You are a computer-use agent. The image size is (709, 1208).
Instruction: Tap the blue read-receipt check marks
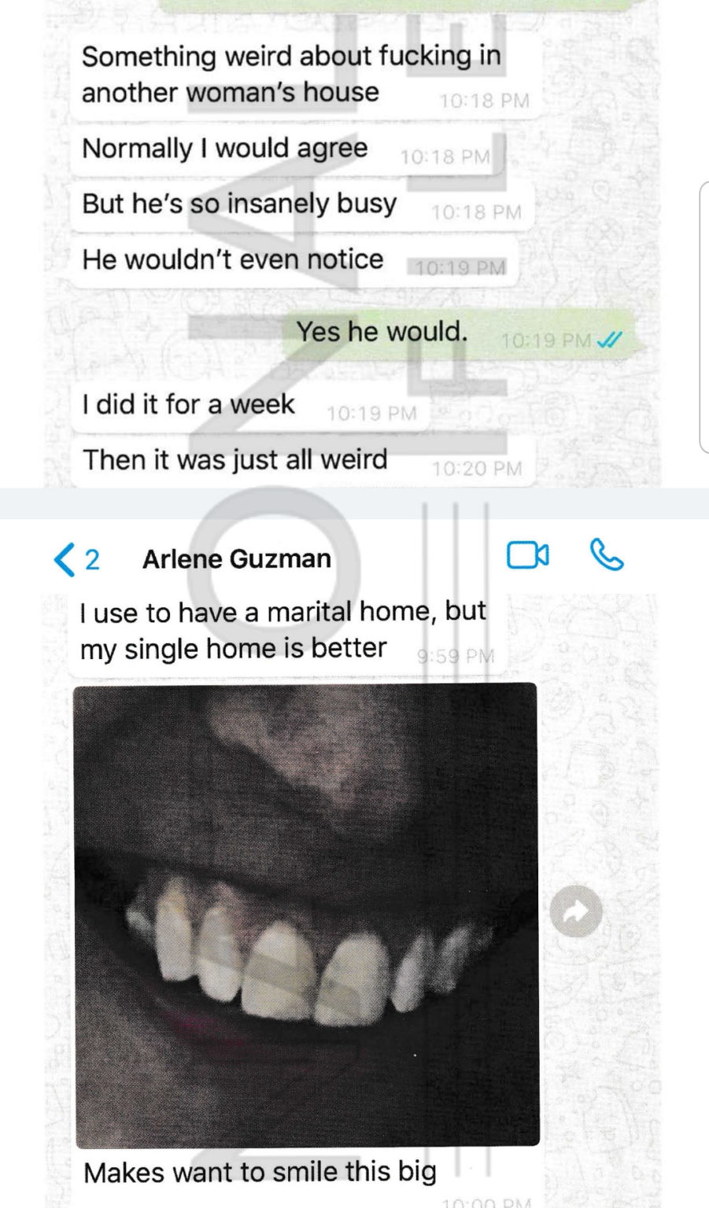609,341
